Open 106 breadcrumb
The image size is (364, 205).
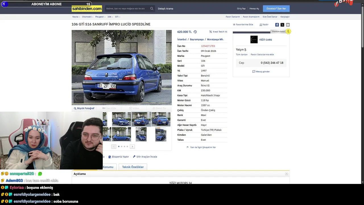(x=109, y=17)
